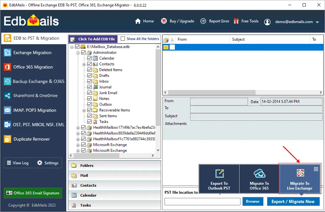Screen dimensions: 325x212
Task: Click the Settings gear icon
Action: pos(40,163)
